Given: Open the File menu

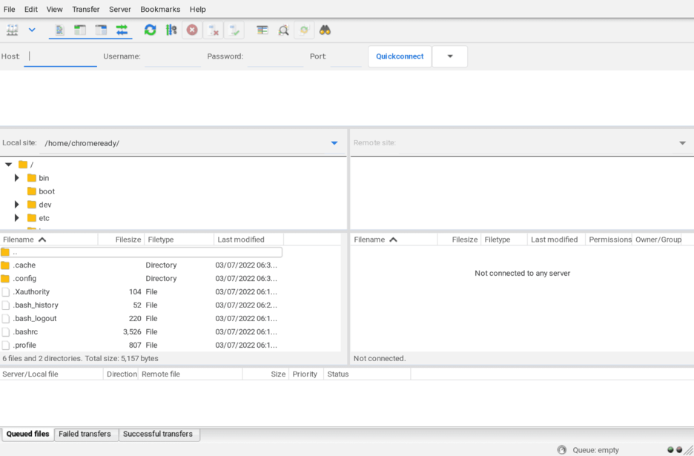Looking at the screenshot, I should pos(10,10).
